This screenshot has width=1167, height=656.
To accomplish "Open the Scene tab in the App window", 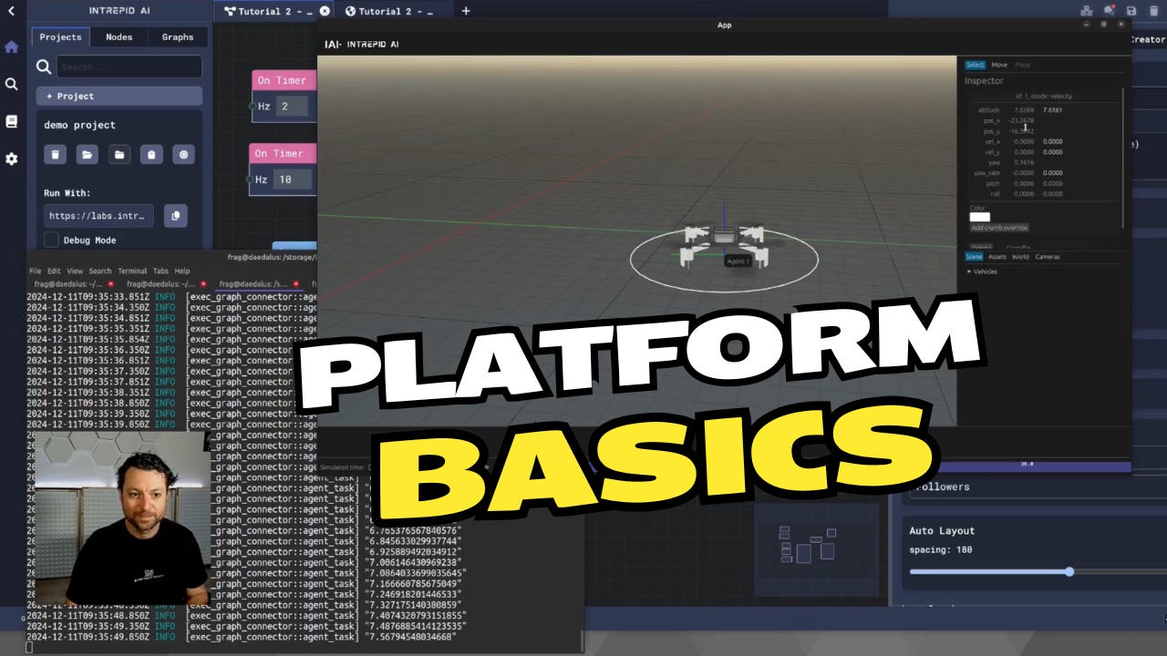I will pos(974,257).
